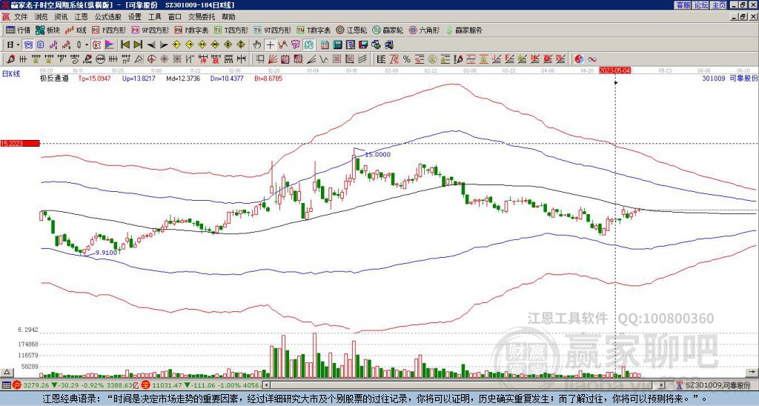Click the colorful triangle flag icon
The height and width of the screenshot is (406, 759).
tap(110, 44)
